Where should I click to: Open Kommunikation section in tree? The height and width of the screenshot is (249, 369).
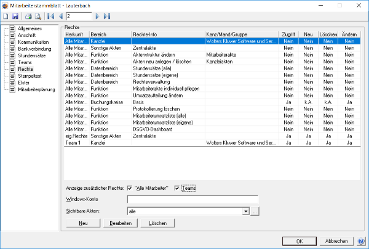[33, 42]
